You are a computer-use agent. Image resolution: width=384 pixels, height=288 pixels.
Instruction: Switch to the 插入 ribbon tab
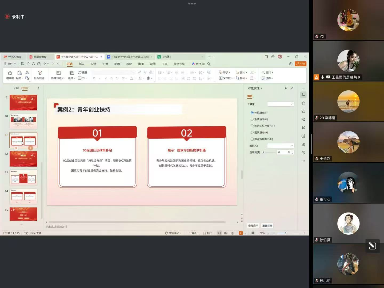(81, 64)
